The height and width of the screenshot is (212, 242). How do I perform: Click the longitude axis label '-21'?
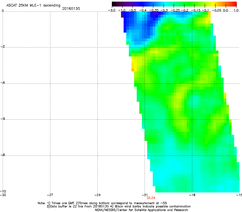(x=145, y=195)
